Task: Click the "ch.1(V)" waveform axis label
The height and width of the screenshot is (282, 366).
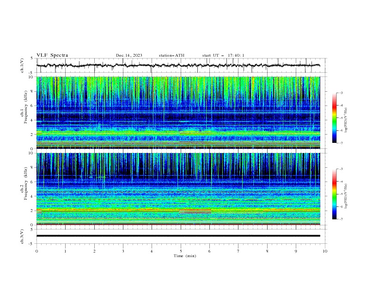Action: click(x=22, y=65)
